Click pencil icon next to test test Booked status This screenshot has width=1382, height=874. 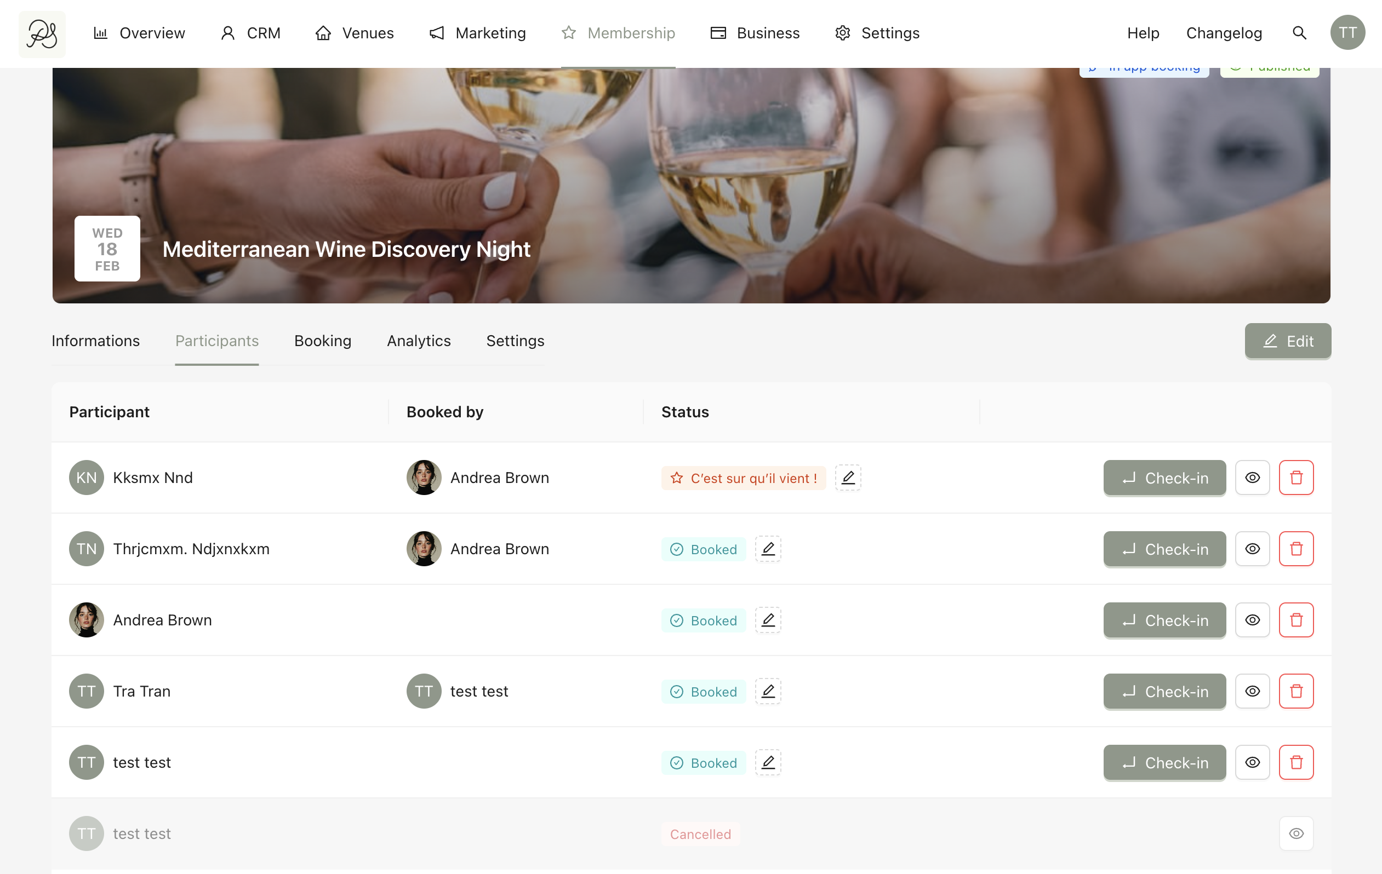(x=767, y=762)
